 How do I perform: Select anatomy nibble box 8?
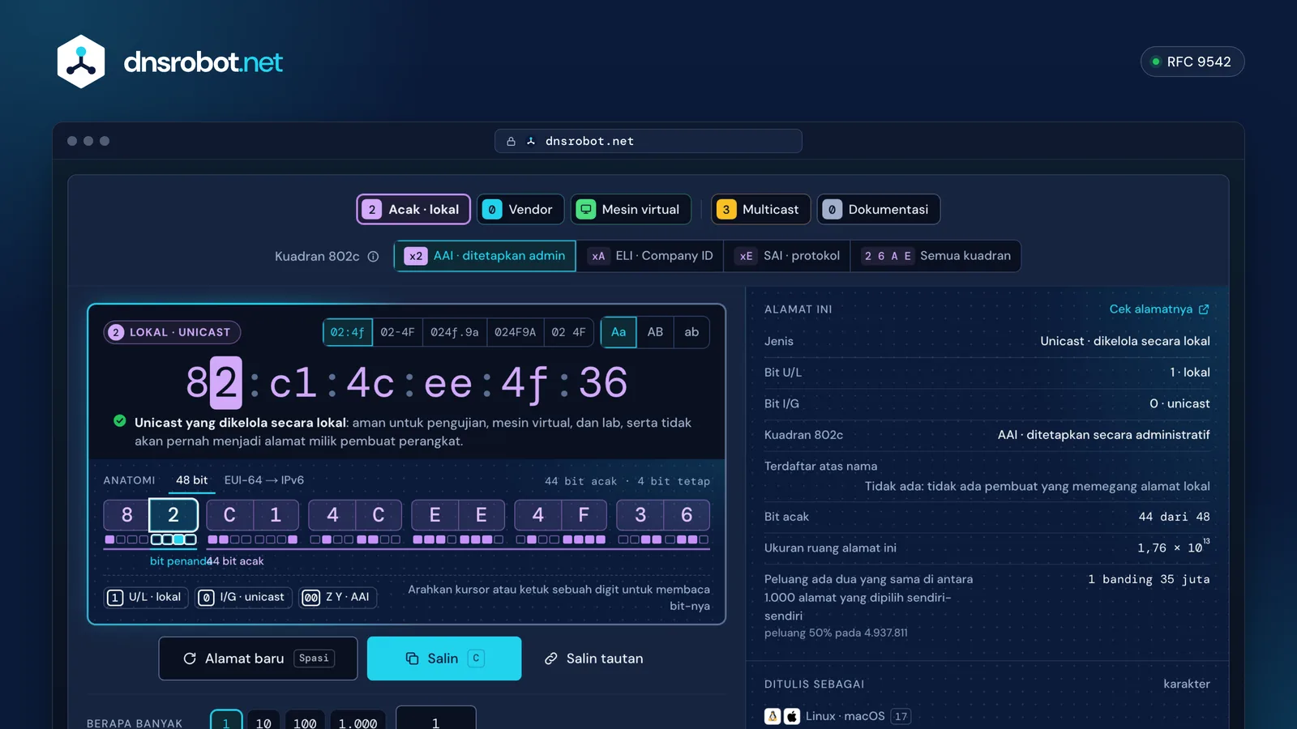point(126,515)
